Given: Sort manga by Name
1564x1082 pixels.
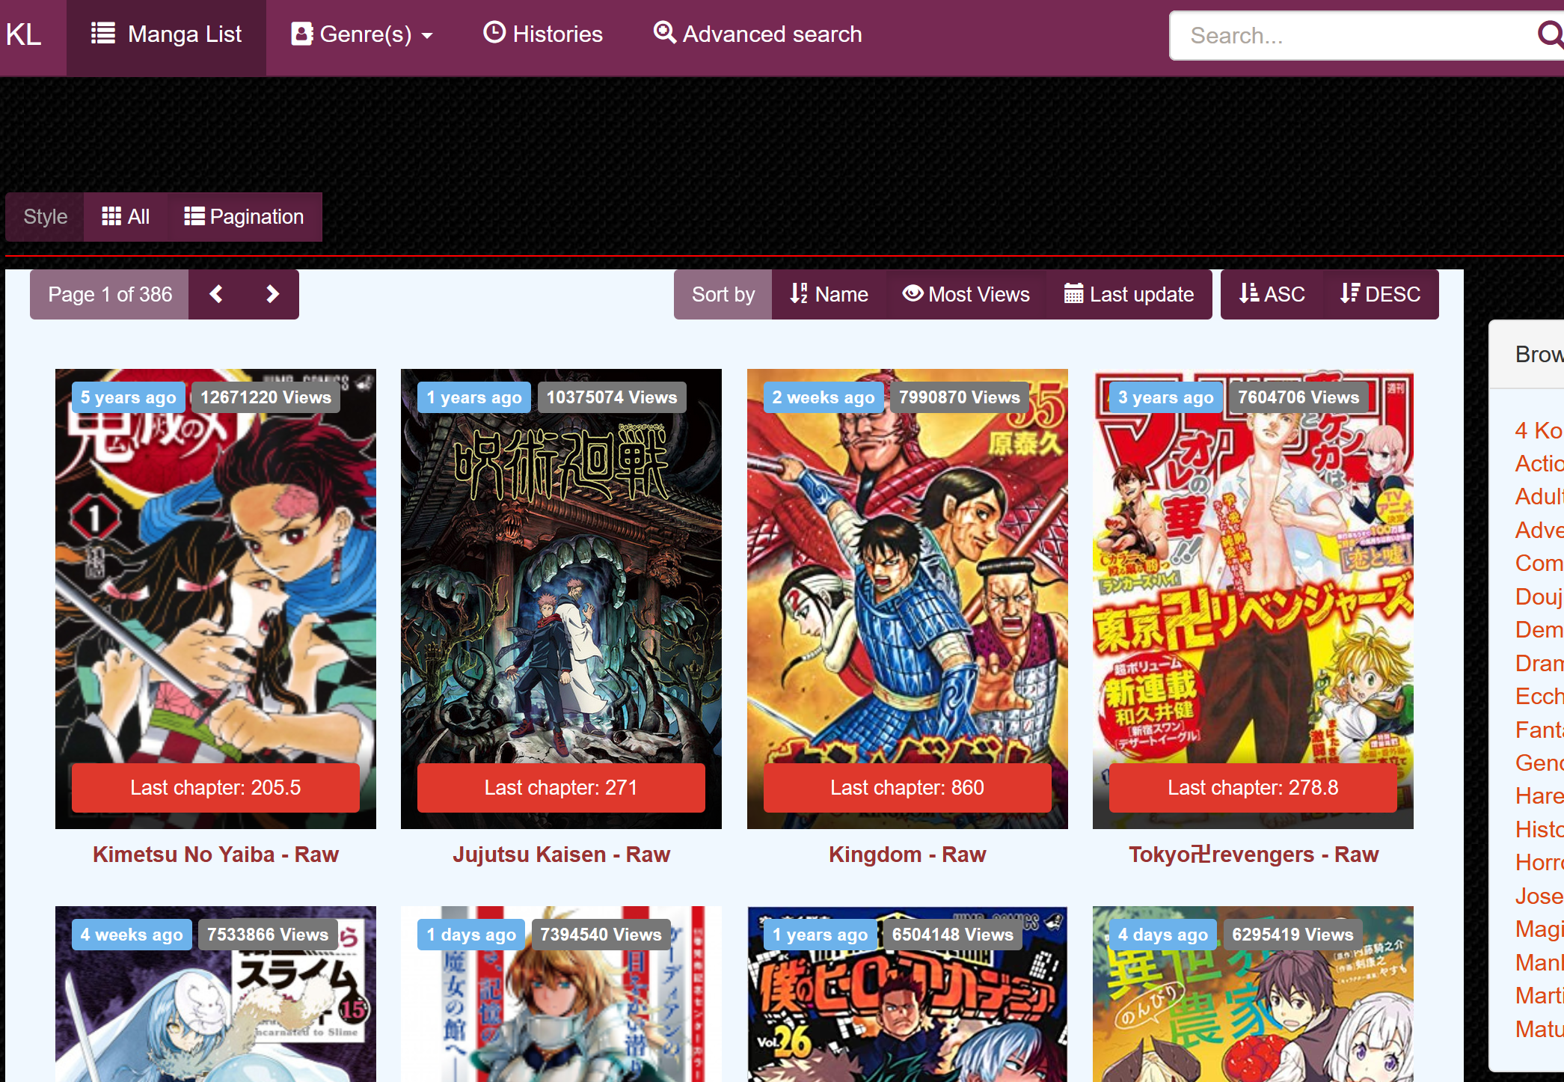Looking at the screenshot, I should 829,294.
